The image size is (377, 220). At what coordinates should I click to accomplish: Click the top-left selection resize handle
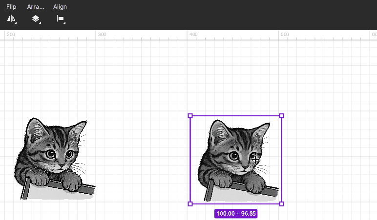coord(190,116)
